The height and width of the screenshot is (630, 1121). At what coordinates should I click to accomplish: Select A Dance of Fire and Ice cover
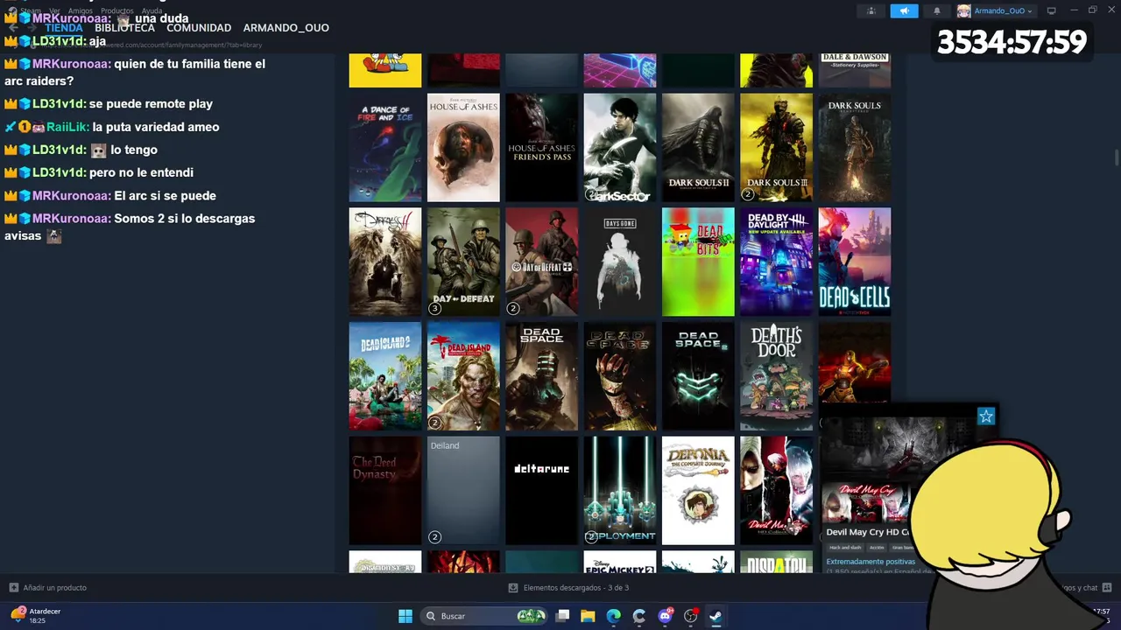(385, 148)
